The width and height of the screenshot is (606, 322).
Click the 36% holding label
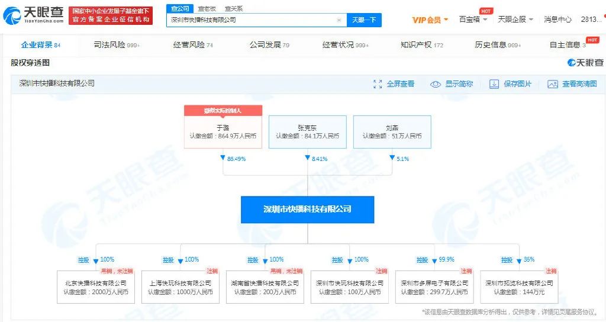coord(528,259)
